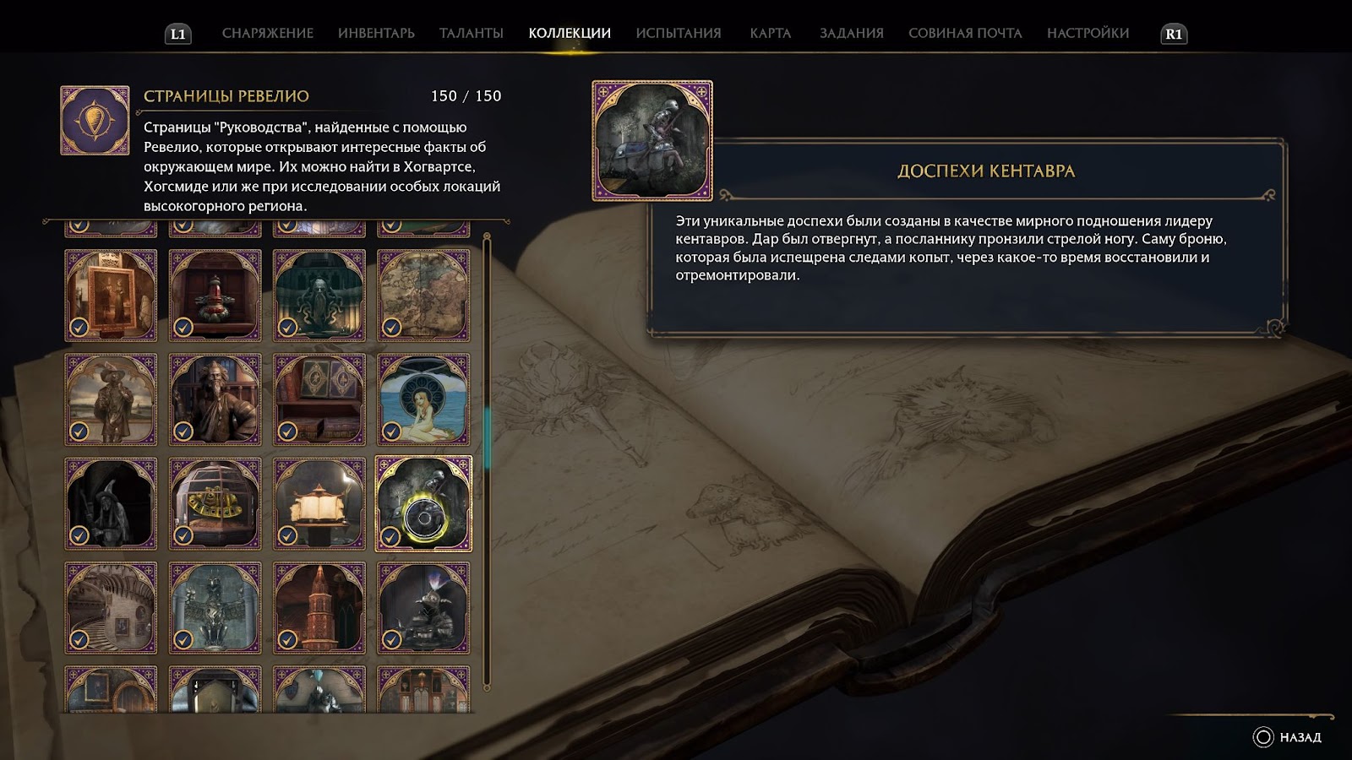Click the R1 shoulder button icon
The image size is (1352, 760).
coord(1174,34)
